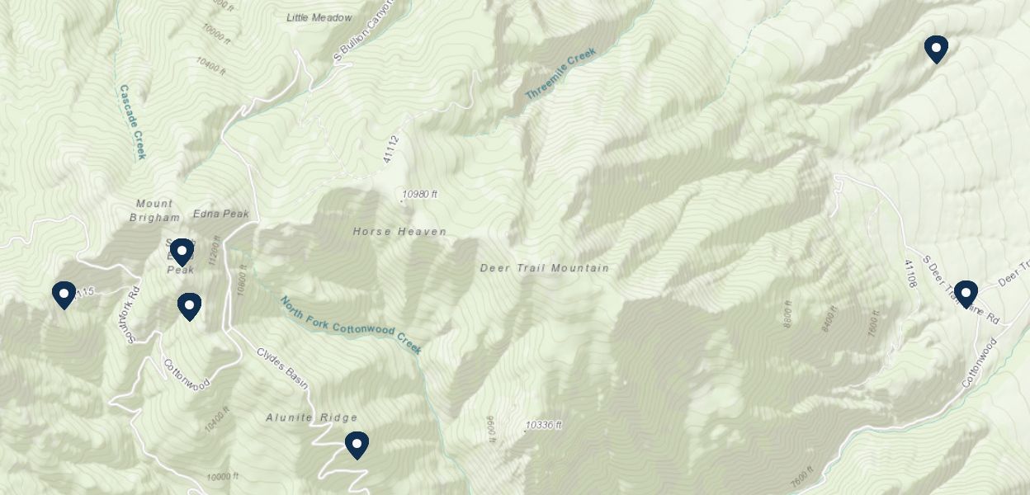Click the 10336 ft elevation marker
1030x495 pixels.
(x=543, y=426)
